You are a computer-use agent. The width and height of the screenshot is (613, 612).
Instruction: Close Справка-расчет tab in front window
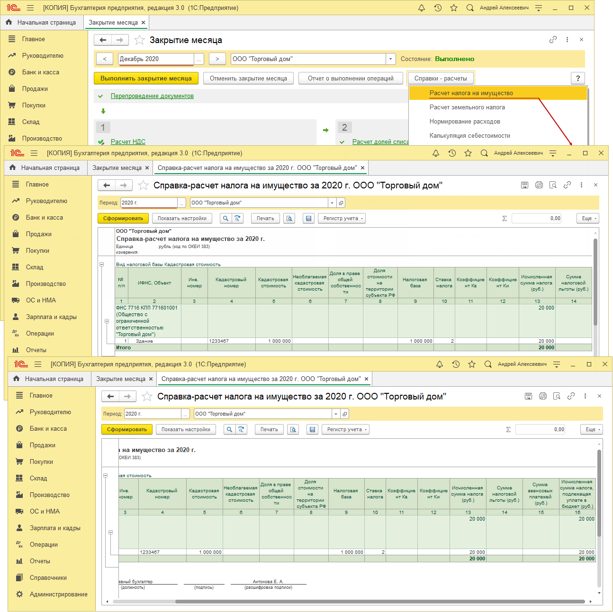[366, 379]
